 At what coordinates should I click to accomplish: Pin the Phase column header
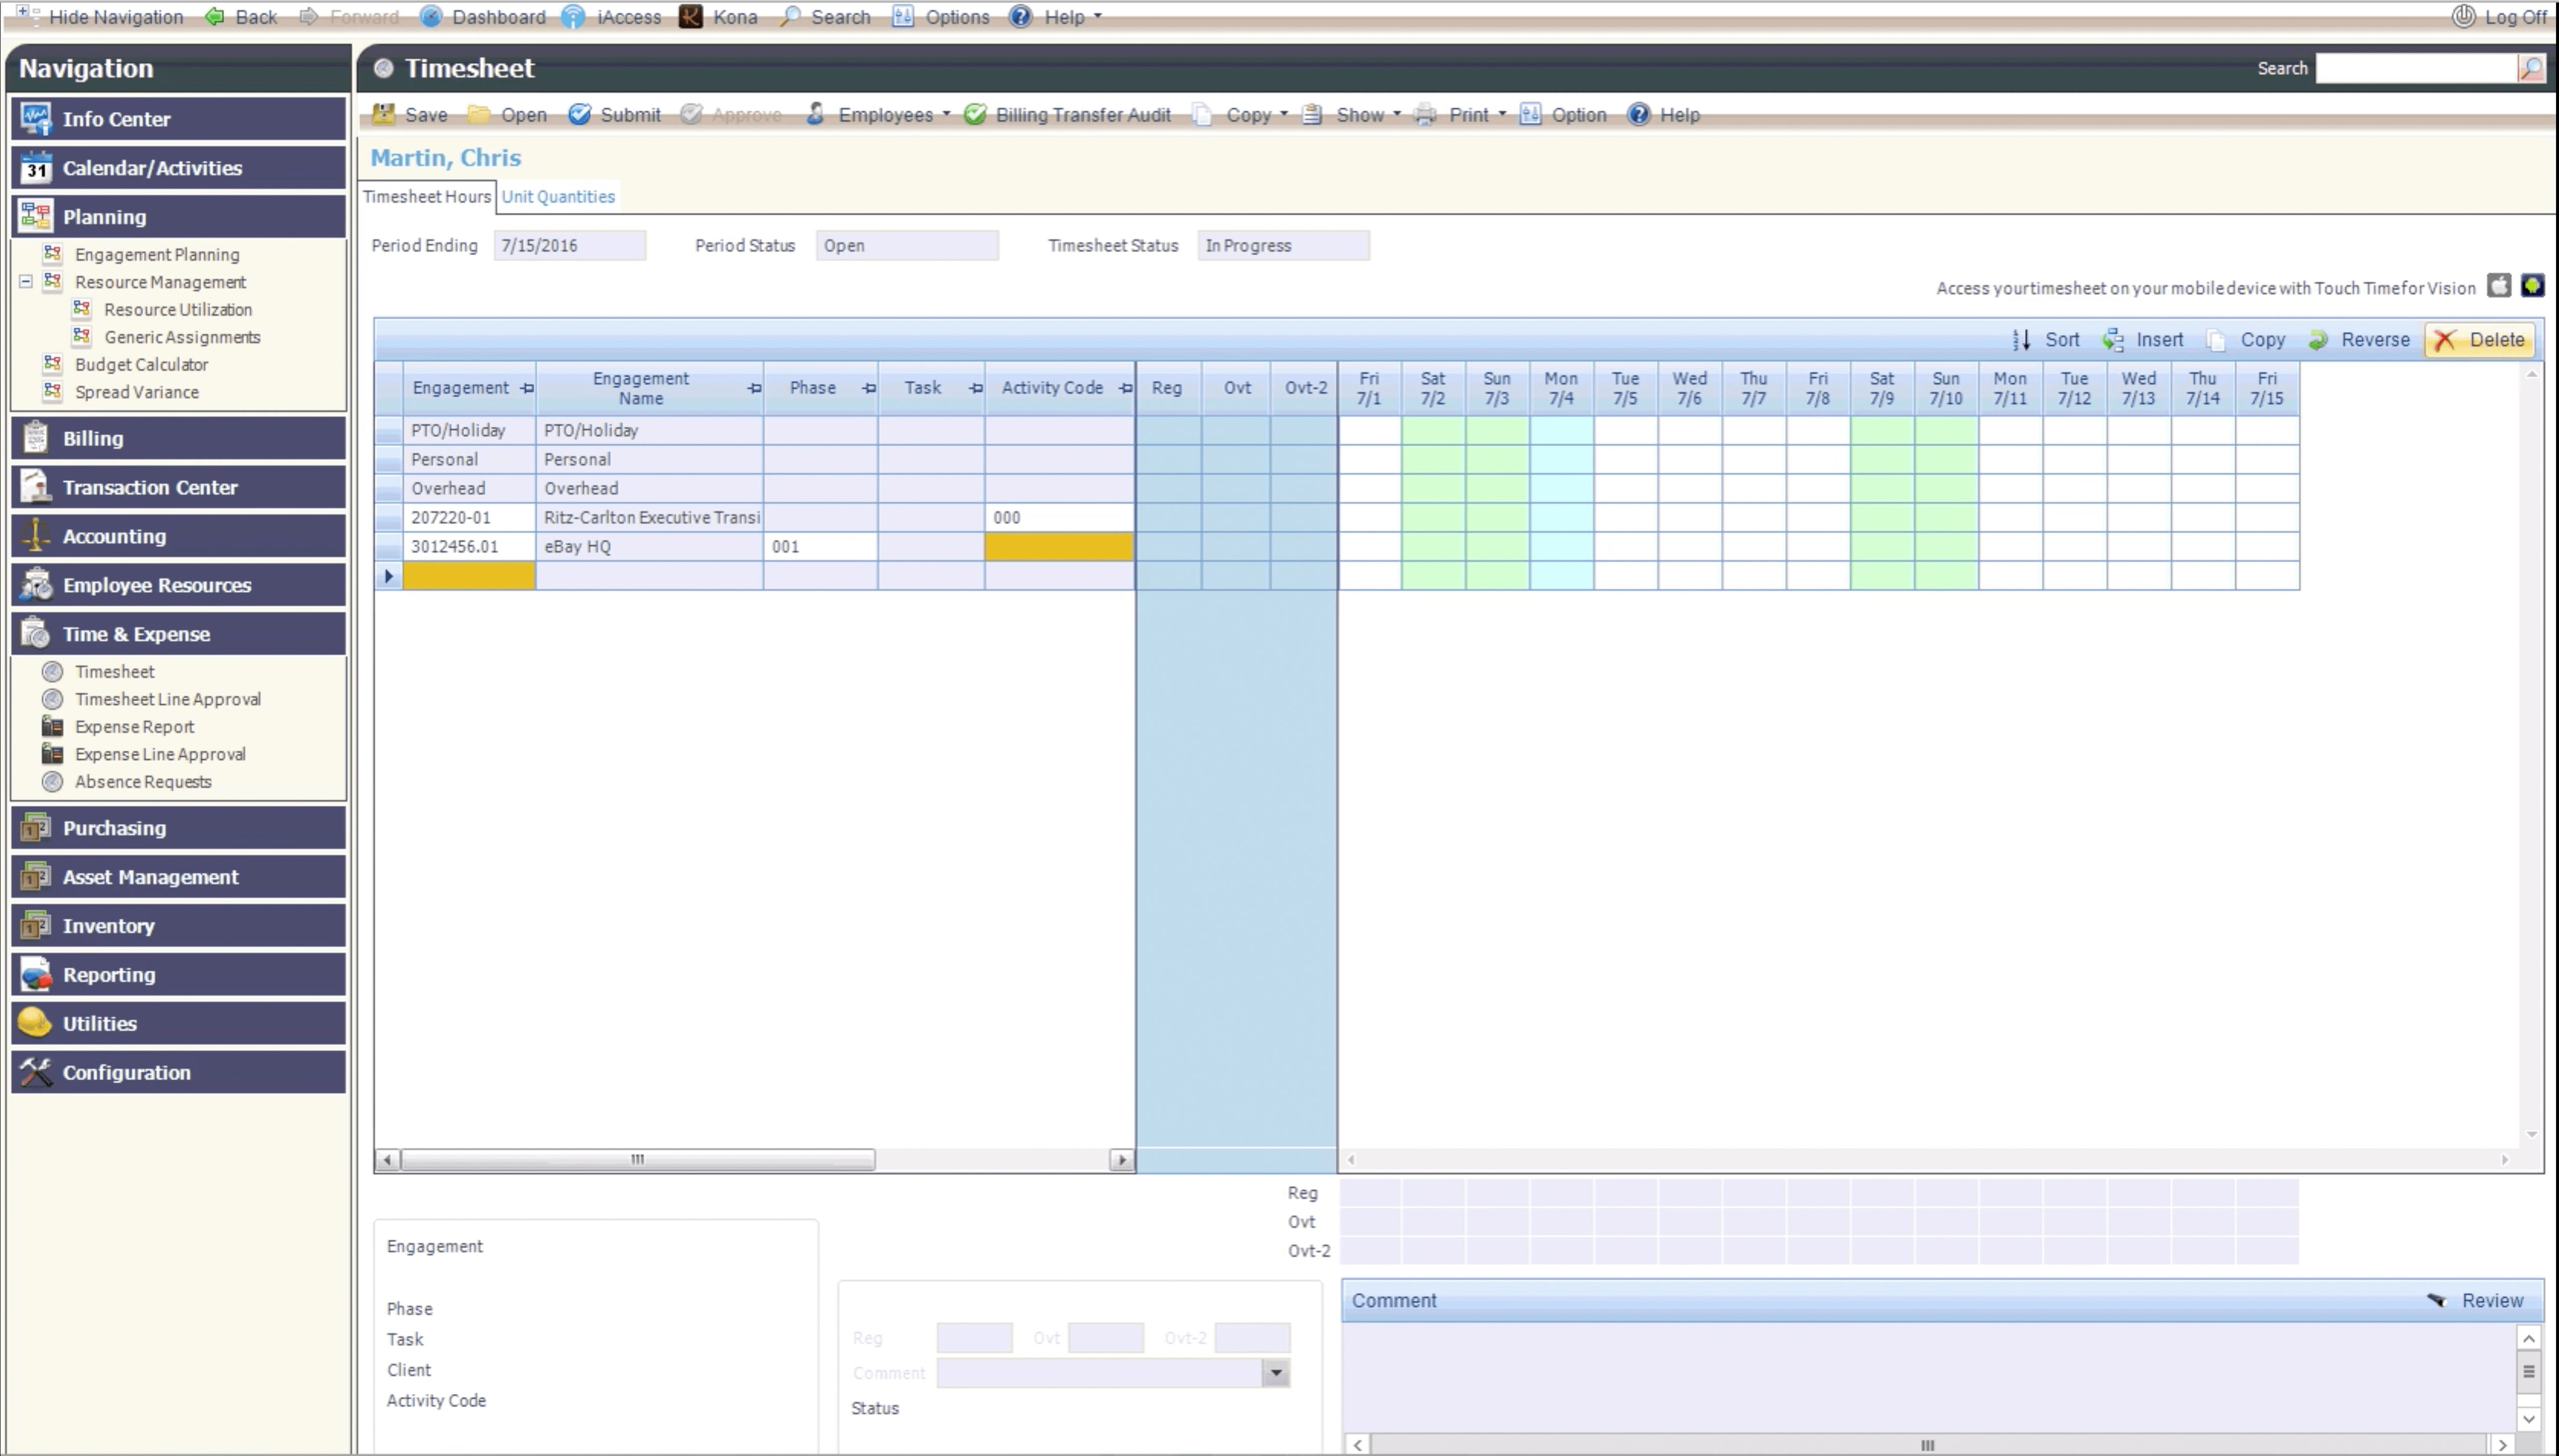point(869,388)
